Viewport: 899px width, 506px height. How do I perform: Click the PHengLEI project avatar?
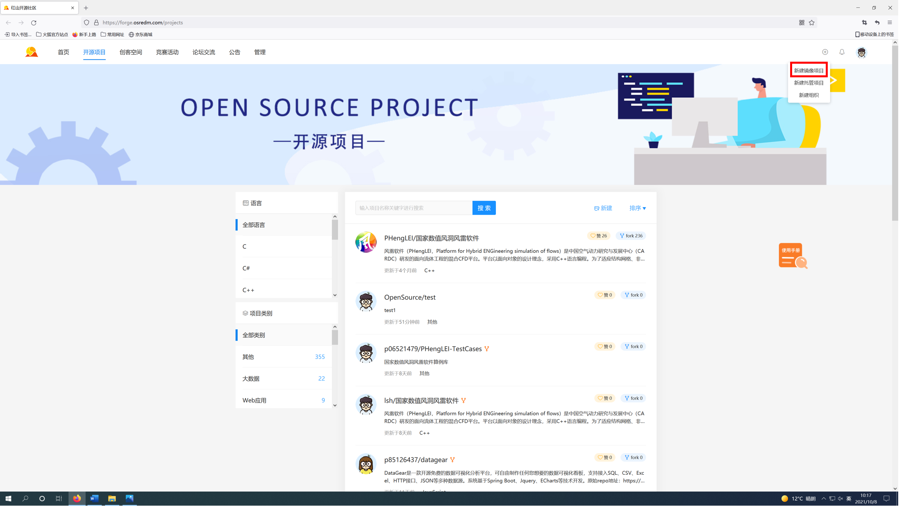point(366,242)
